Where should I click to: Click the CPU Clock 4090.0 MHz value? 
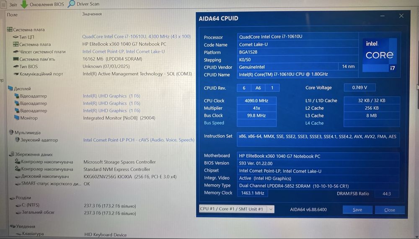pyautogui.click(x=256, y=101)
